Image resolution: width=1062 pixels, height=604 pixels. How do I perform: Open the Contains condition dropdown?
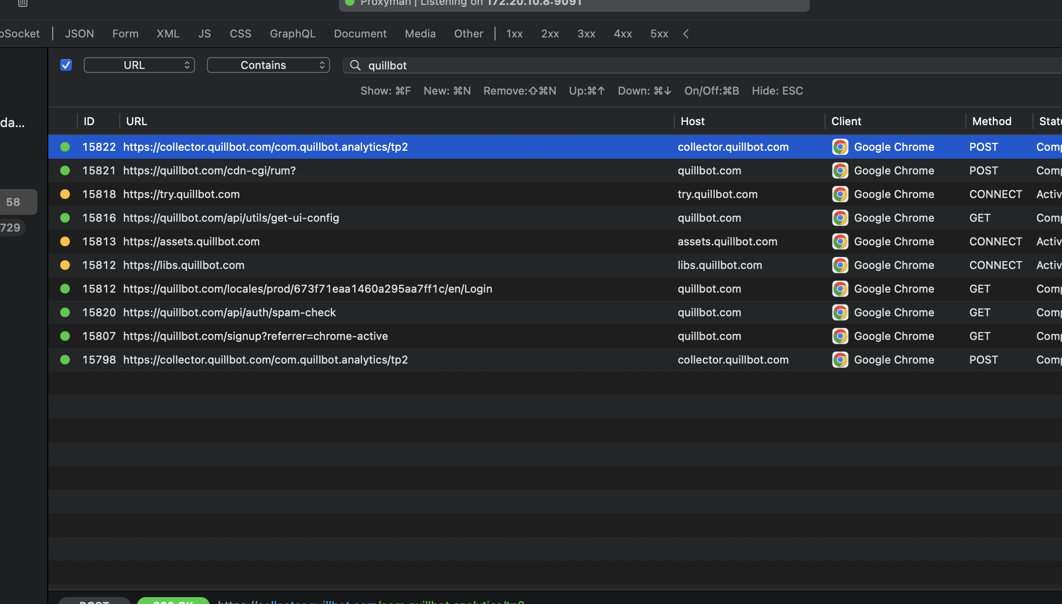[268, 65]
